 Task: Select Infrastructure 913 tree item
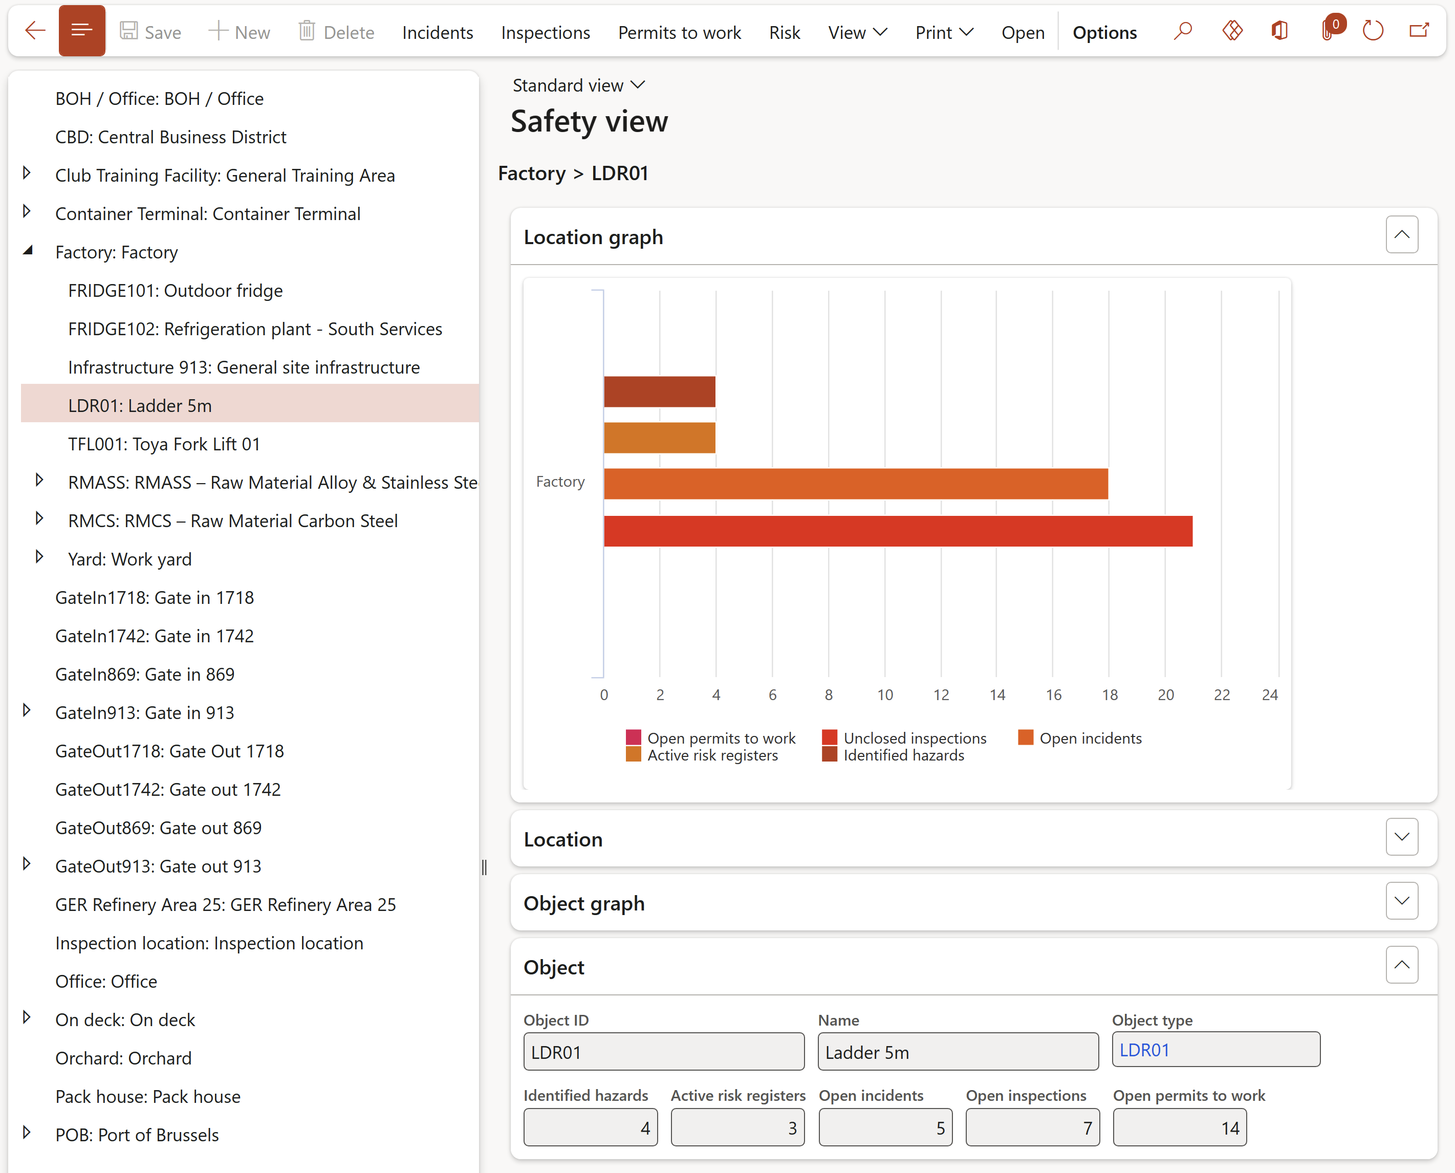[x=244, y=367]
